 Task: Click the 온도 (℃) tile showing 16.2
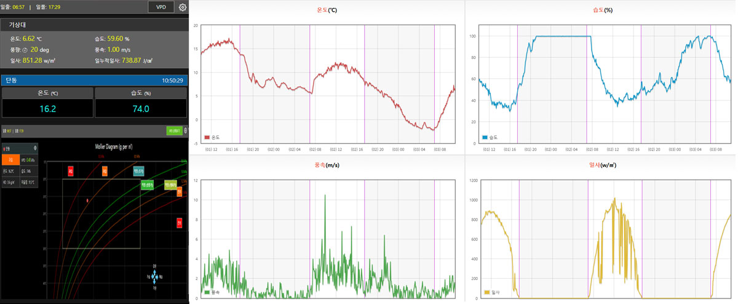(47, 102)
